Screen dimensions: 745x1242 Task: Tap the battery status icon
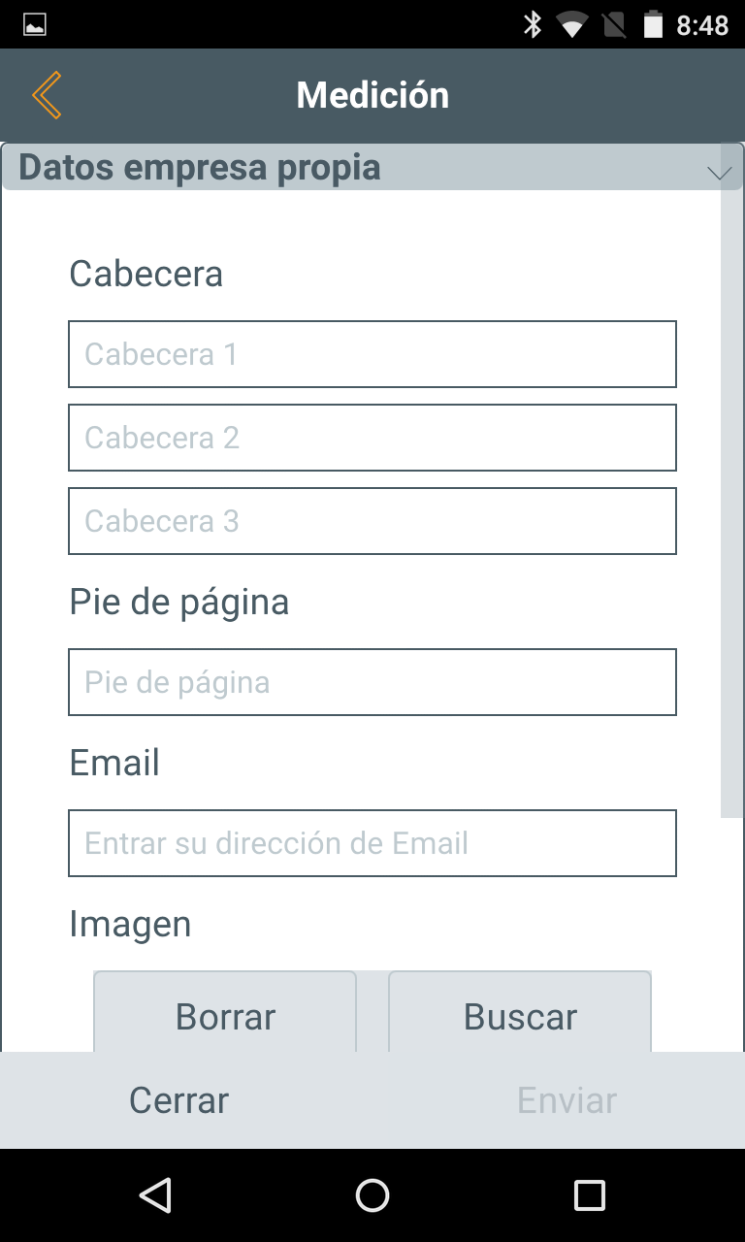[x=654, y=24]
